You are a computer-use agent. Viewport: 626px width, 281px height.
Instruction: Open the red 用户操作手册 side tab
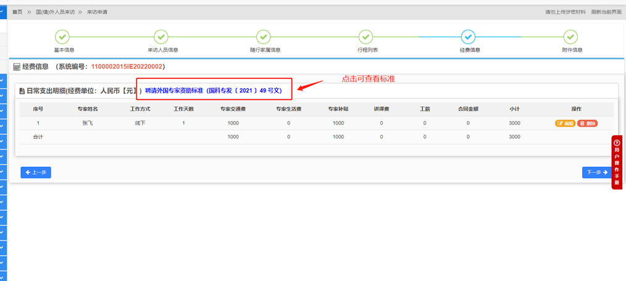(616, 162)
